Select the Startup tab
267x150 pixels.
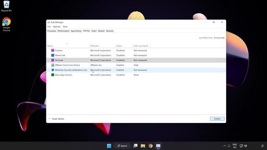[86, 31]
